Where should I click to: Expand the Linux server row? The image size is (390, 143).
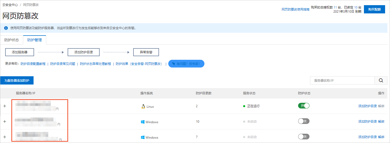(5, 106)
